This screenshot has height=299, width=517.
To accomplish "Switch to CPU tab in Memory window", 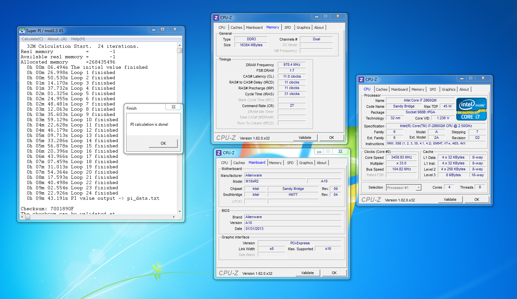I will 222,28.
